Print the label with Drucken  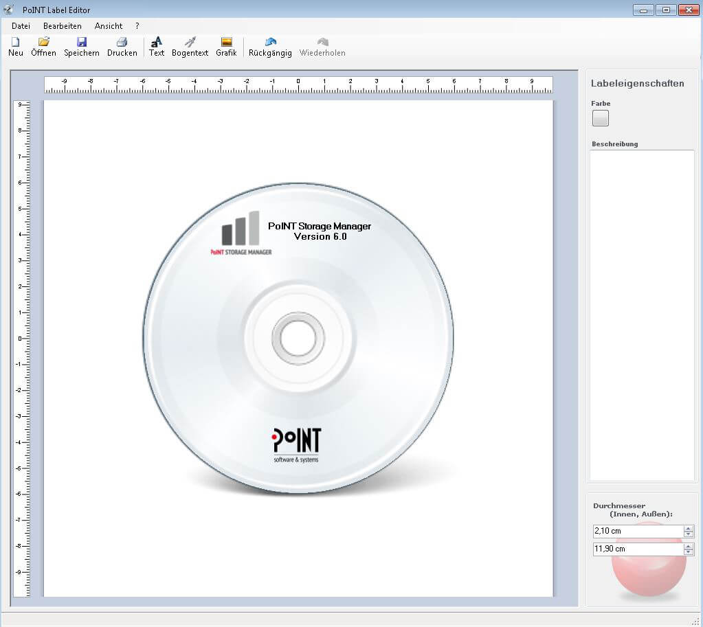pos(122,47)
